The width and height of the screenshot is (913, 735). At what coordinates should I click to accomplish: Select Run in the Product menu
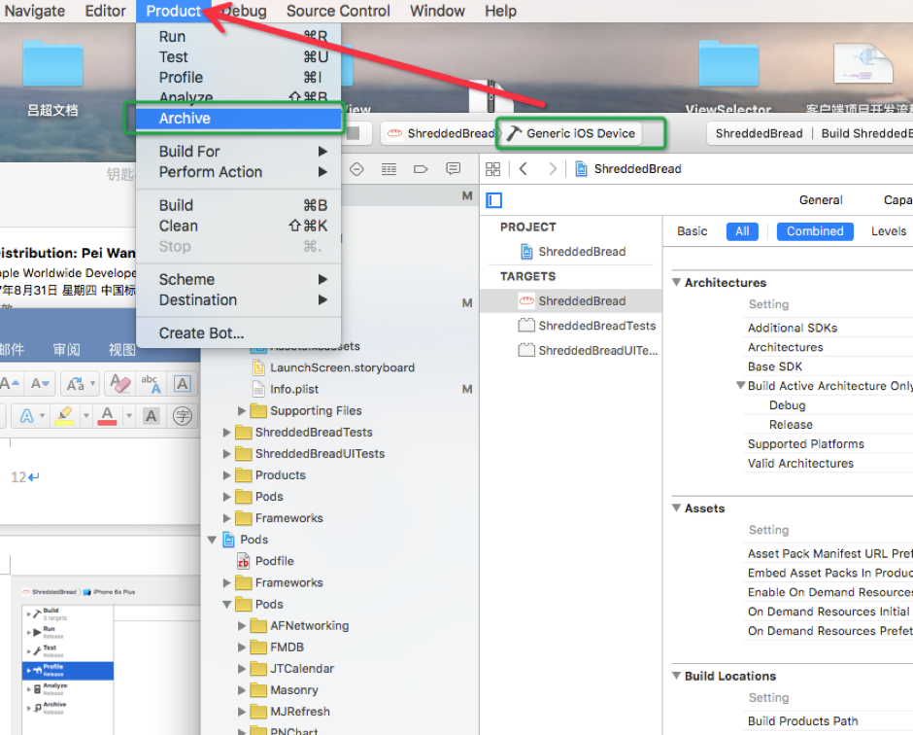(x=238, y=36)
